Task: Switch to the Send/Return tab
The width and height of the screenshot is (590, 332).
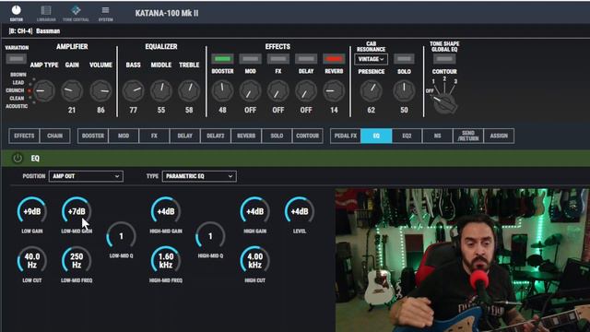Action: click(x=468, y=136)
